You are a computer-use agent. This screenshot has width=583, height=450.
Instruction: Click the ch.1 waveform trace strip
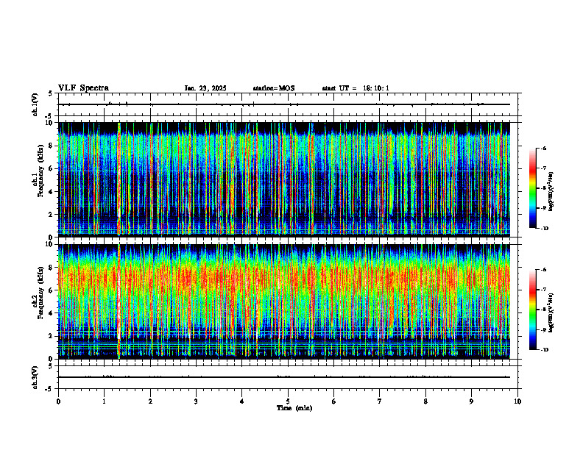(x=284, y=104)
